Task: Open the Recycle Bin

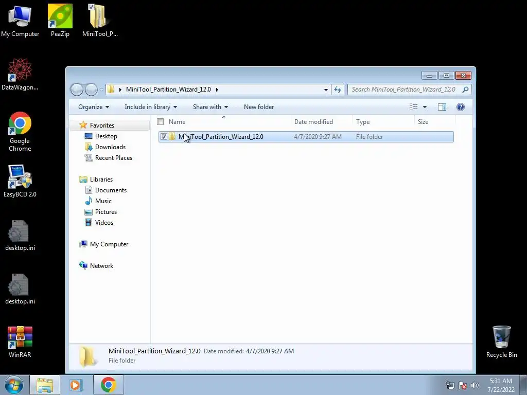Action: 501,342
